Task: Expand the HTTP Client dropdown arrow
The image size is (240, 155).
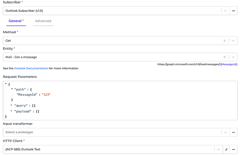Action: [x=218, y=149]
